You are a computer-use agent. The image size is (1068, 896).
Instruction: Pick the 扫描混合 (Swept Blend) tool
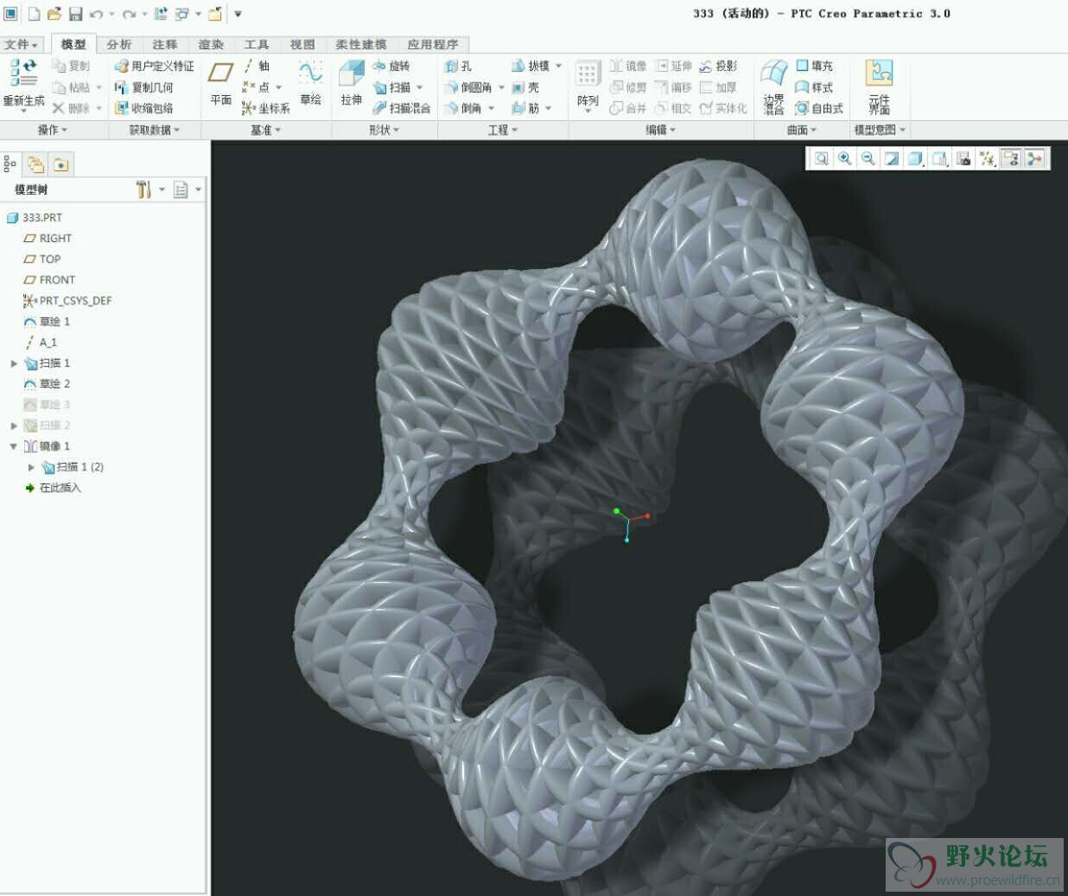coord(402,108)
